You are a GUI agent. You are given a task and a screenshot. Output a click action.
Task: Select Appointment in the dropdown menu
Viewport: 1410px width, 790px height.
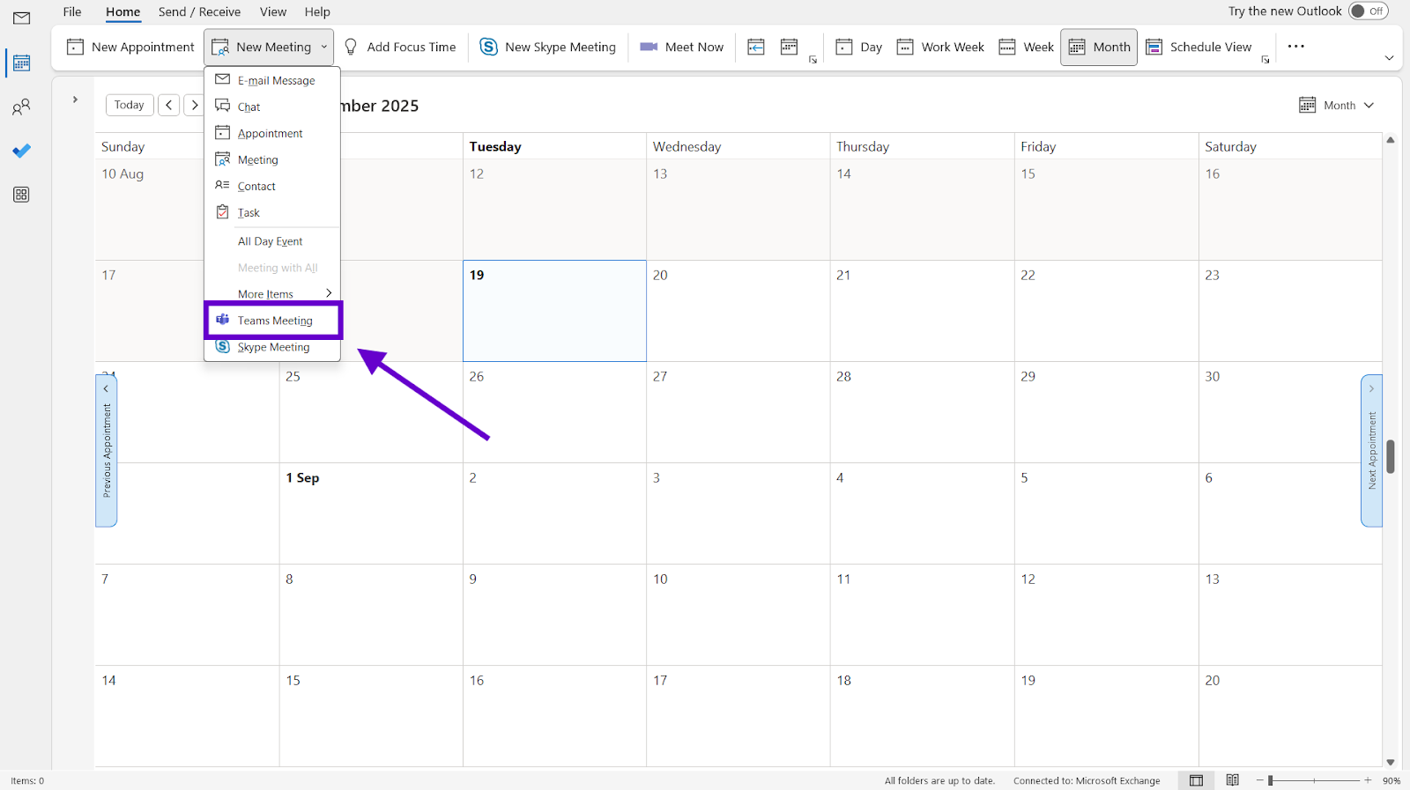coord(272,133)
